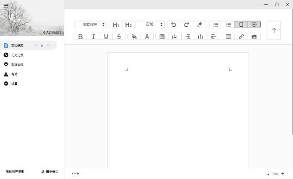Insert a table row with the arrow icon
This screenshot has height=179, width=293.
click(x=188, y=37)
